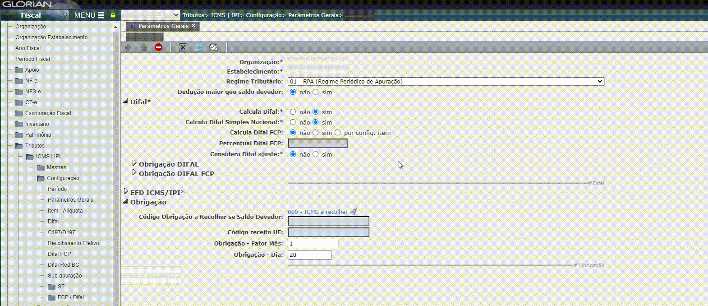The height and width of the screenshot is (306, 708).
Task: Select 'não' for Calcula Difal
Action: tap(293, 112)
